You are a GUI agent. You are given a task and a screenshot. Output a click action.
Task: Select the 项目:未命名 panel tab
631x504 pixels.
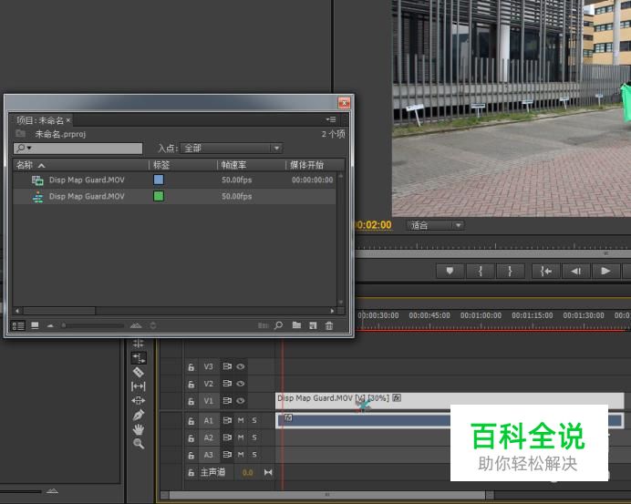pos(40,120)
